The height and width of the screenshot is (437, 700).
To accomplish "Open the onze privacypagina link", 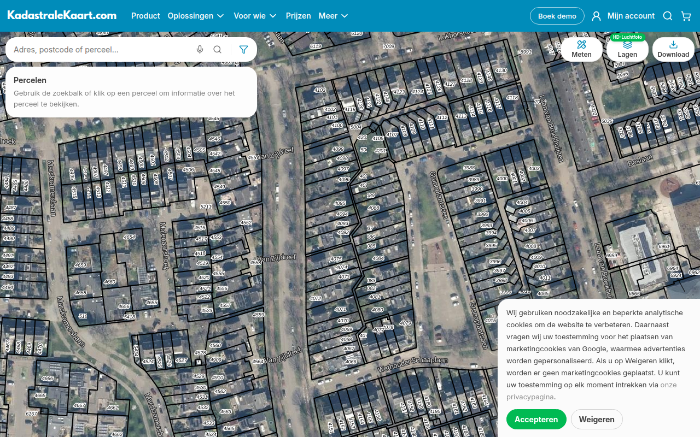I will point(591,391).
